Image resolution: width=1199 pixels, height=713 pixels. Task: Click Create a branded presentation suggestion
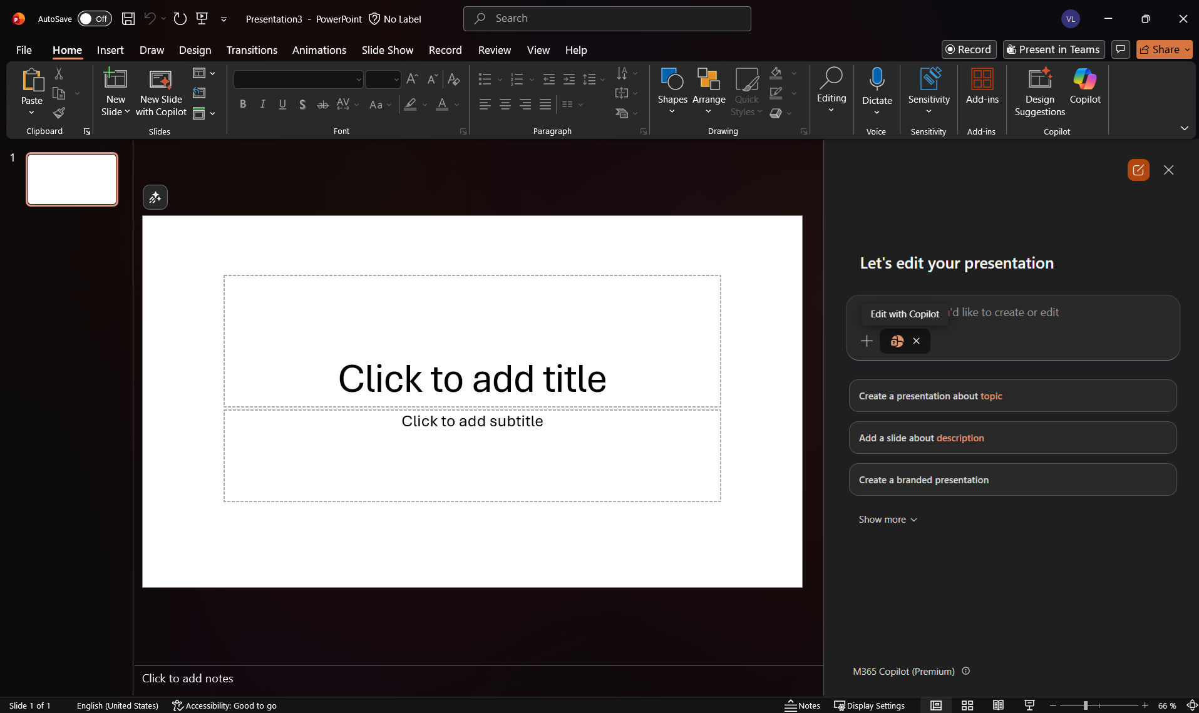tap(1012, 480)
